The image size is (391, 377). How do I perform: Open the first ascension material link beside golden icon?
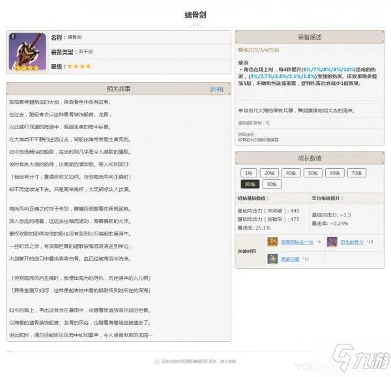[x=297, y=242]
